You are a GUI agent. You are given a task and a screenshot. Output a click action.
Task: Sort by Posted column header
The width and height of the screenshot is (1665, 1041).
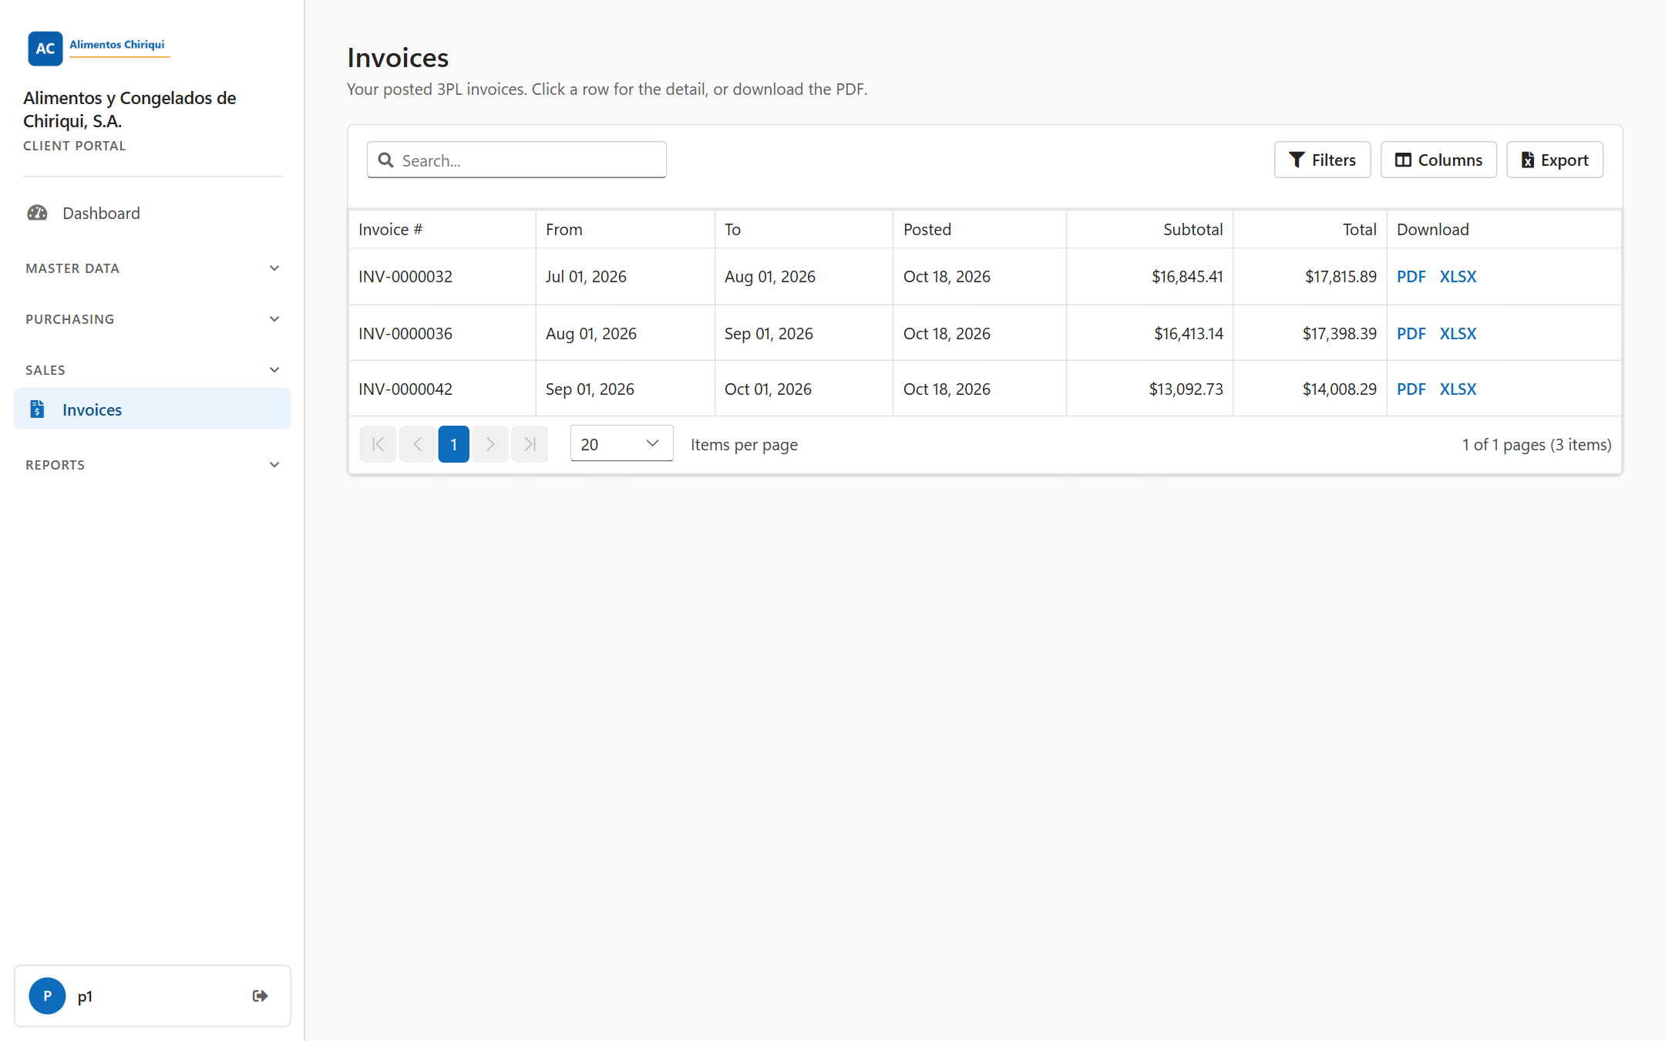pyautogui.click(x=980, y=229)
